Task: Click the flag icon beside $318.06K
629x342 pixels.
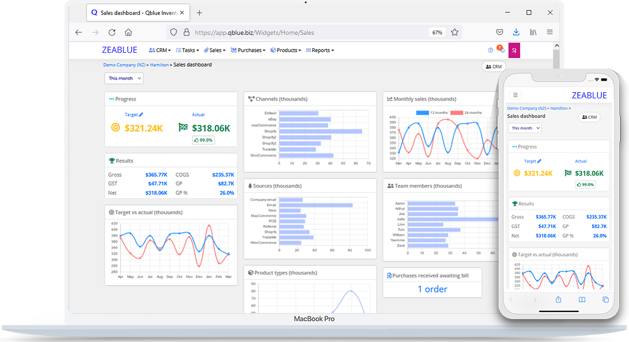Action: [183, 127]
